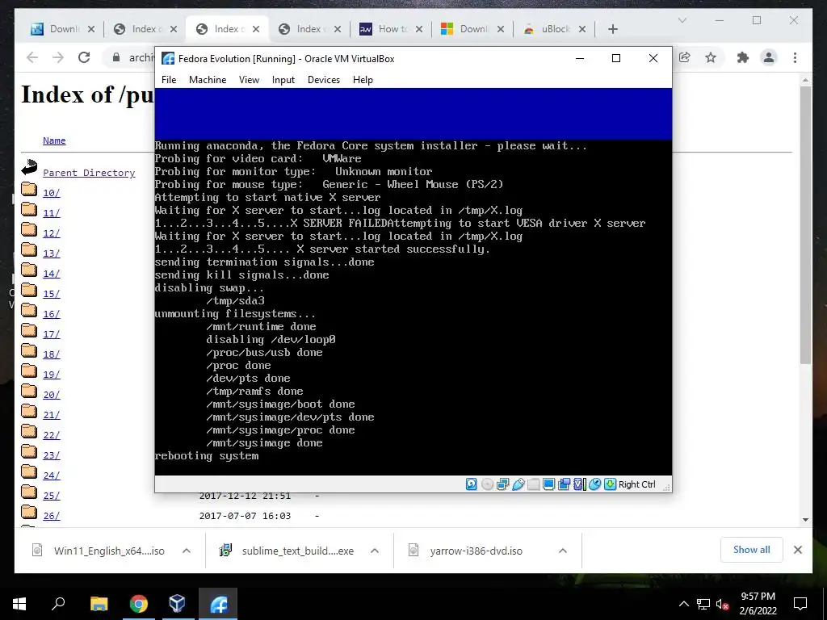Open the Parent Directory link
827x620 pixels.
coord(89,173)
